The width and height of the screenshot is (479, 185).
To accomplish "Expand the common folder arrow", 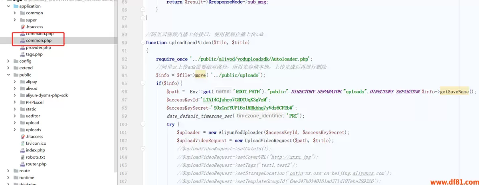I will pyautogui.click(x=15, y=13).
